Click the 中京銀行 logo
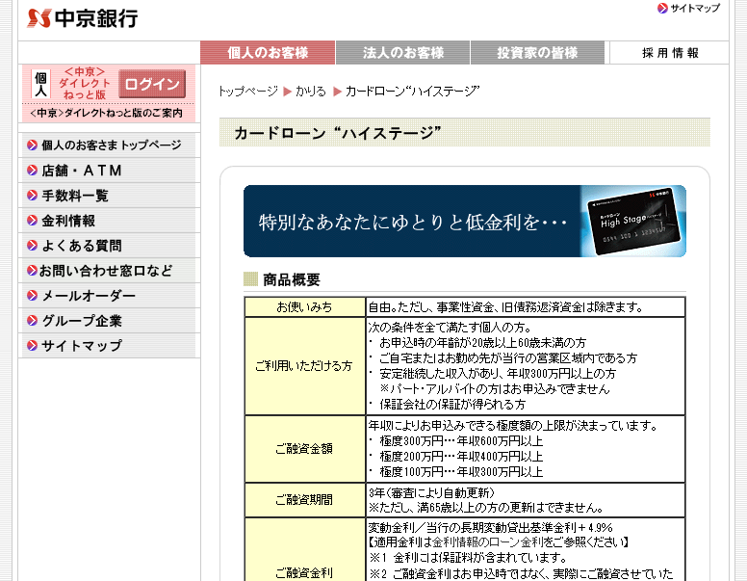This screenshot has width=747, height=581. pos(83,18)
